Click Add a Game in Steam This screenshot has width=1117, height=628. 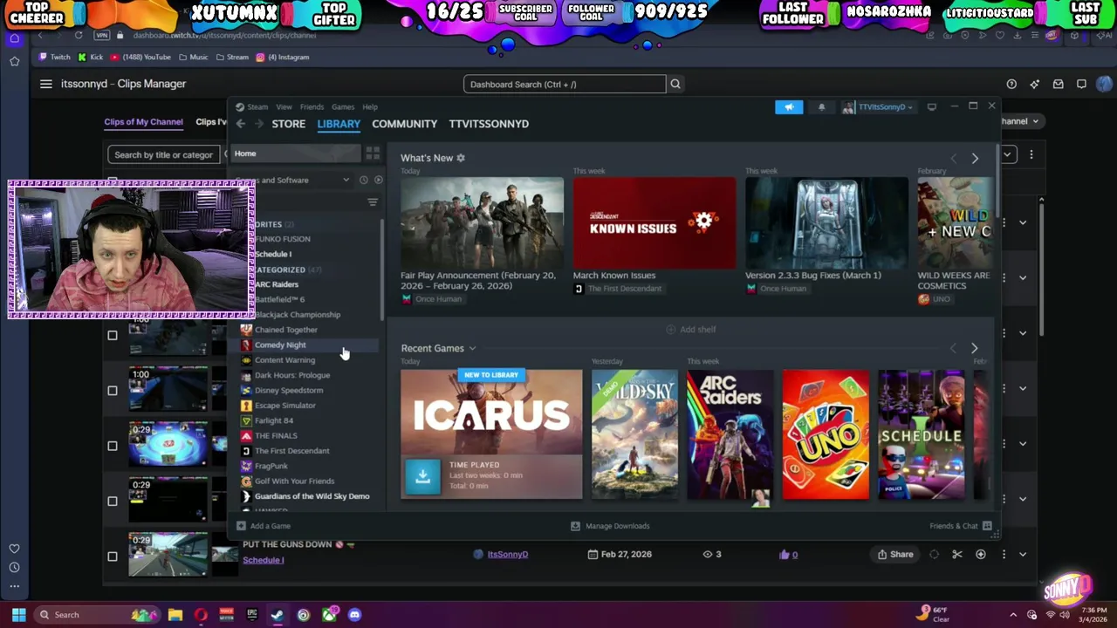coord(263,526)
